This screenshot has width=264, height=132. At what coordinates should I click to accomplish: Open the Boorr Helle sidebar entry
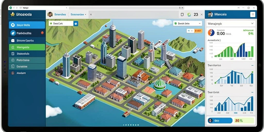pyautogui.click(x=27, y=25)
